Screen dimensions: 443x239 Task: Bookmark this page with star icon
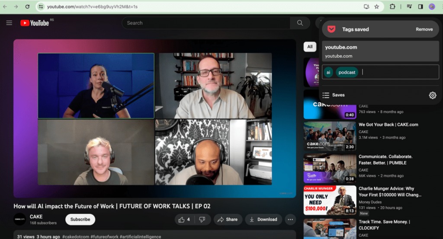point(376,7)
